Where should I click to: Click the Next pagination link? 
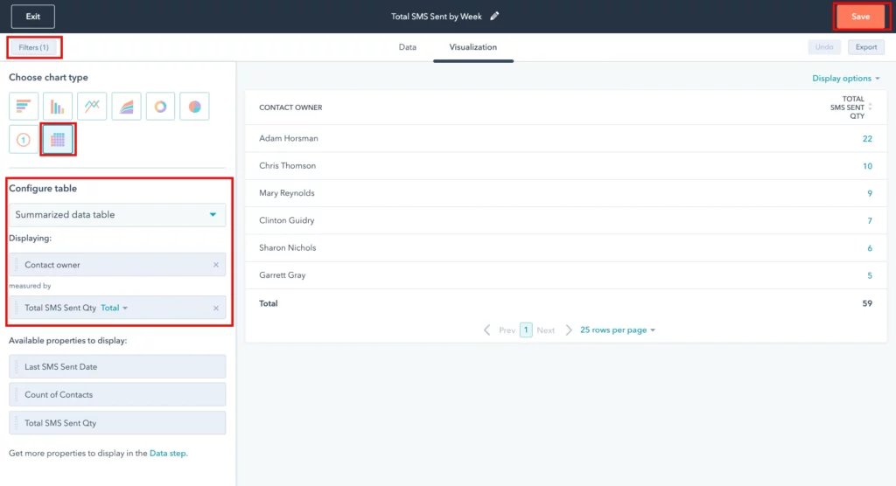(x=546, y=330)
